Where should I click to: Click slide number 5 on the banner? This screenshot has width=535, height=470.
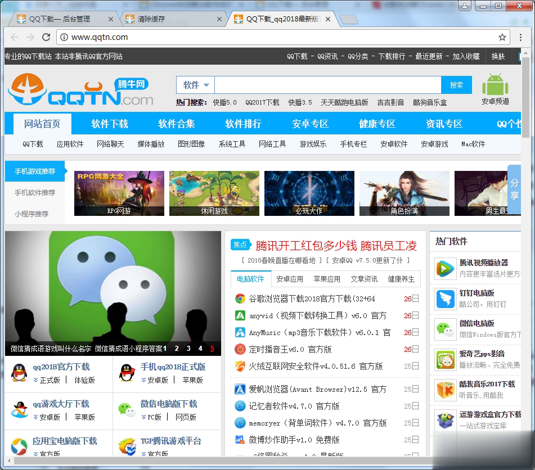pos(212,349)
